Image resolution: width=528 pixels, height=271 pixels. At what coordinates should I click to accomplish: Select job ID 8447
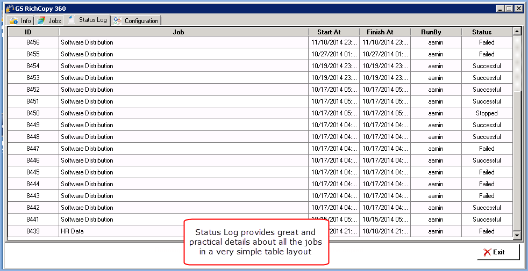click(x=33, y=149)
